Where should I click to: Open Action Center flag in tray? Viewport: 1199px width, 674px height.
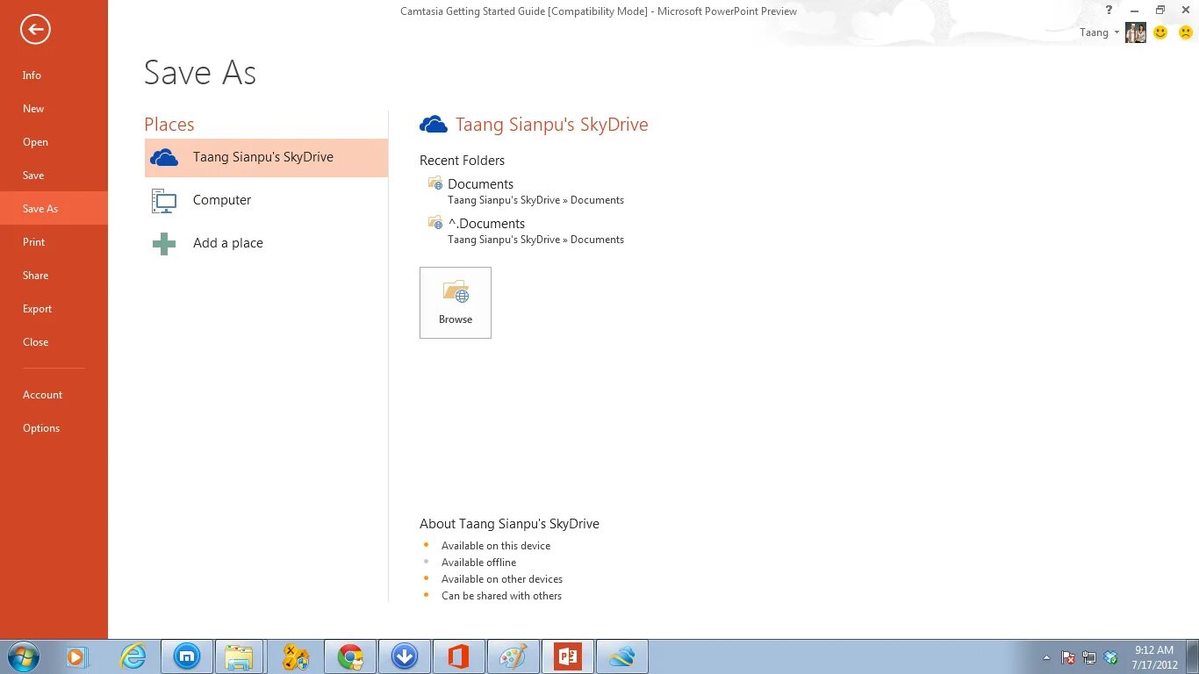click(1068, 657)
